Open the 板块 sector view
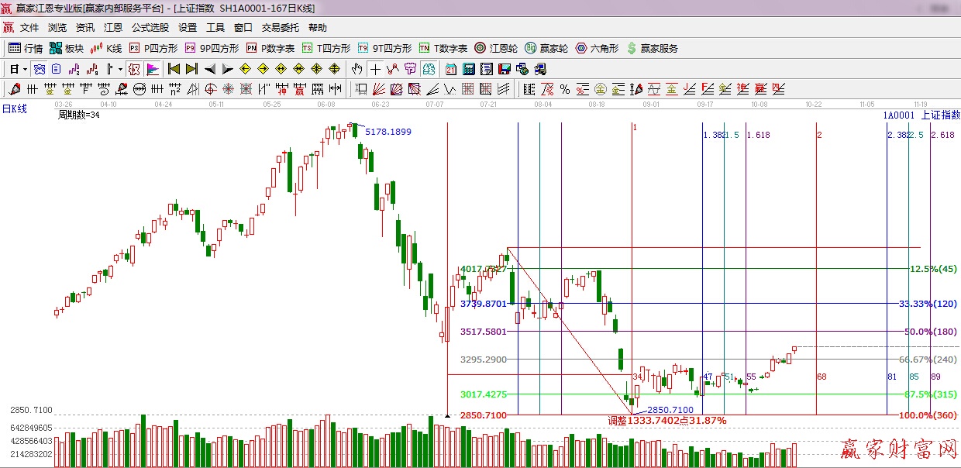 (x=66, y=48)
